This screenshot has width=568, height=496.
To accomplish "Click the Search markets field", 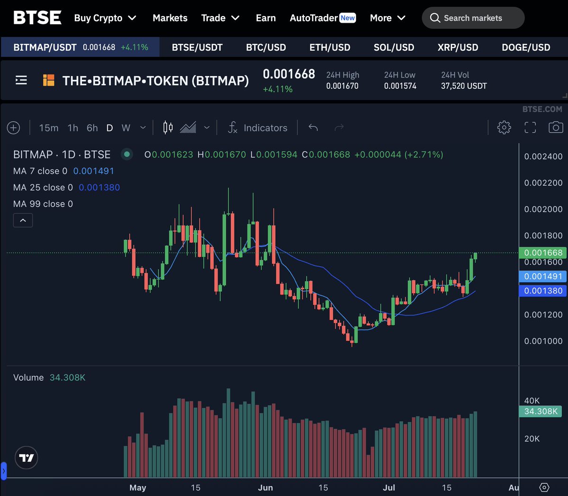I will pyautogui.click(x=473, y=18).
